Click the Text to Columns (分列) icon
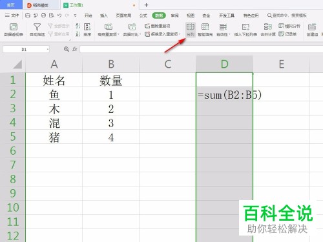 [191, 30]
